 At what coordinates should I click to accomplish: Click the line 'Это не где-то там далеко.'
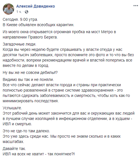[26, 131]
